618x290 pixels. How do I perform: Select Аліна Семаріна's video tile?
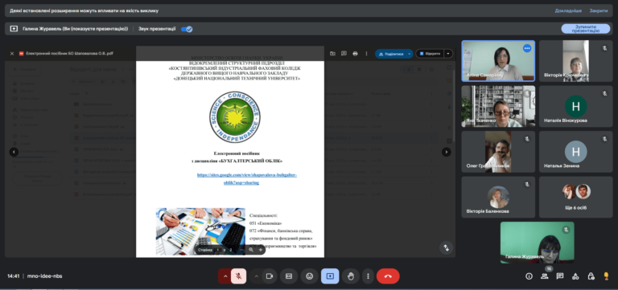pos(498,61)
